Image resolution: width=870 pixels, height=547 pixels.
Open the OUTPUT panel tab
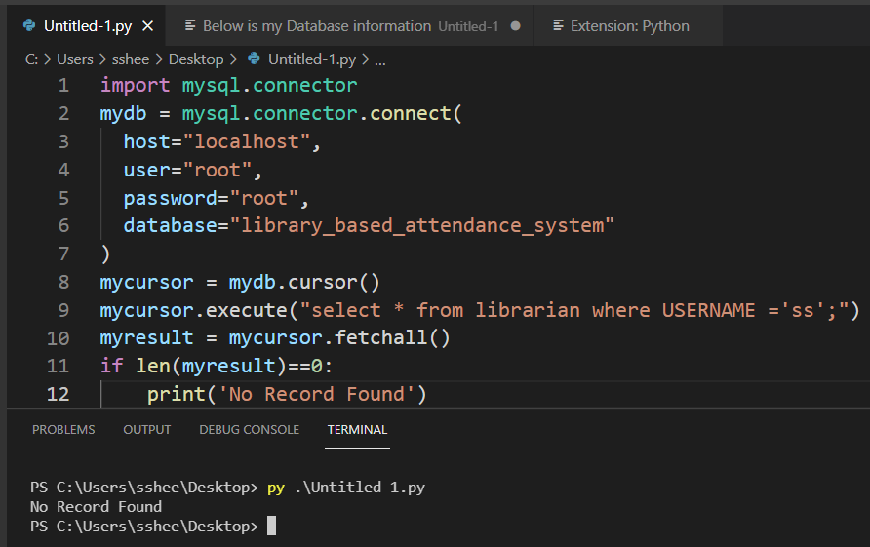click(x=147, y=430)
